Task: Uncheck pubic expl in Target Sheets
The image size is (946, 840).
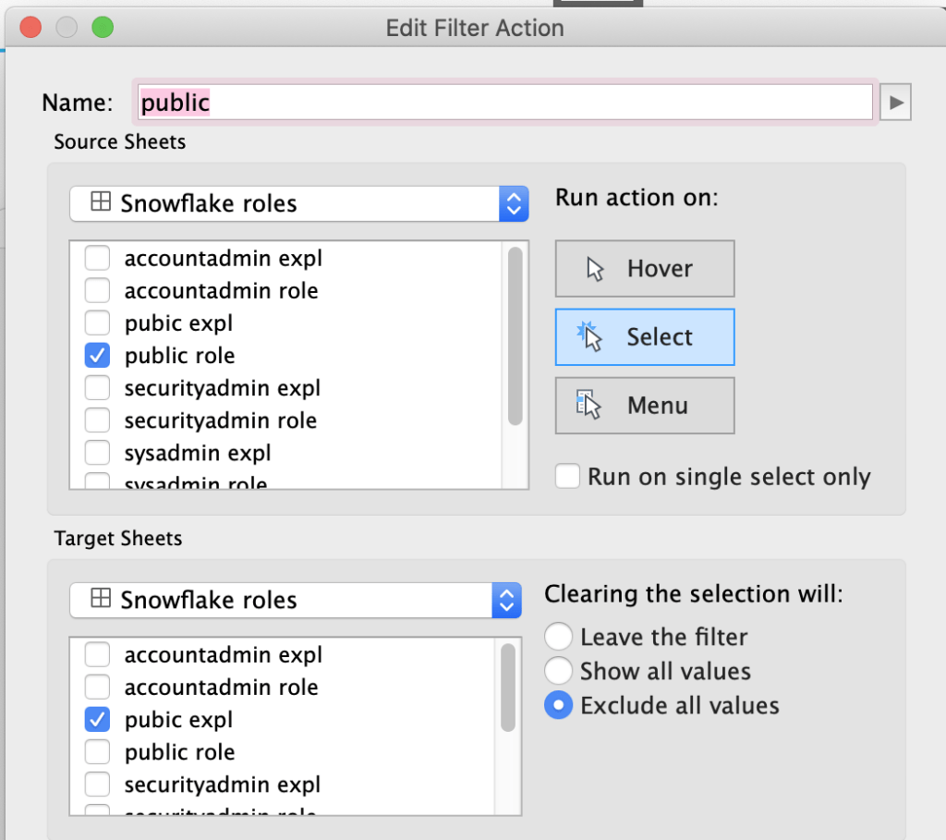Action: pyautogui.click(x=97, y=720)
